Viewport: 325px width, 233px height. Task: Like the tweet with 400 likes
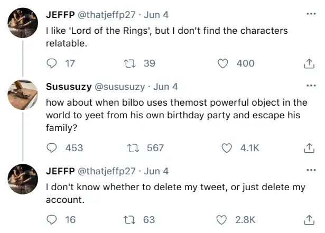[224, 63]
